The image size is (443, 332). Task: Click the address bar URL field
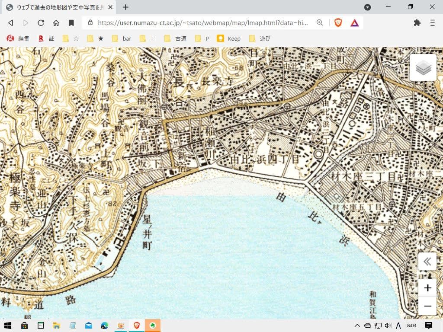coord(203,22)
